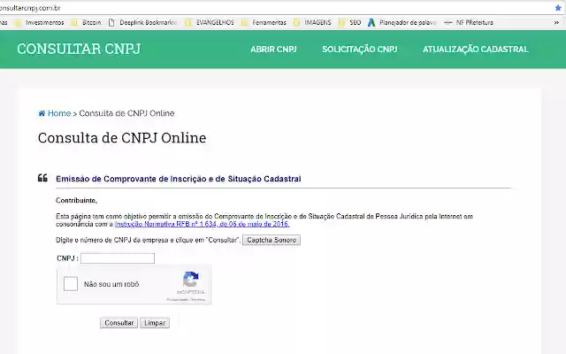Open the ATUALIZAÇÃO CADASTRAL menu item

(476, 50)
